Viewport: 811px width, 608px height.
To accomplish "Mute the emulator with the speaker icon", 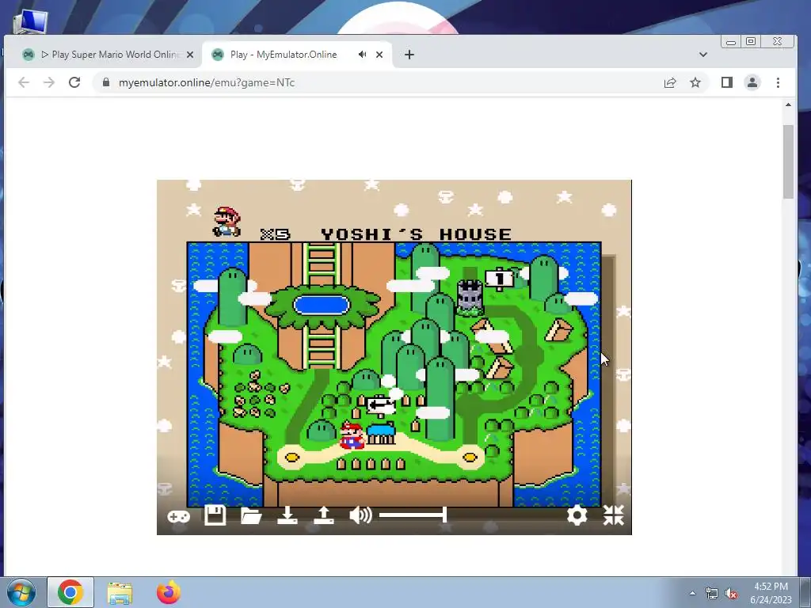I will 360,515.
